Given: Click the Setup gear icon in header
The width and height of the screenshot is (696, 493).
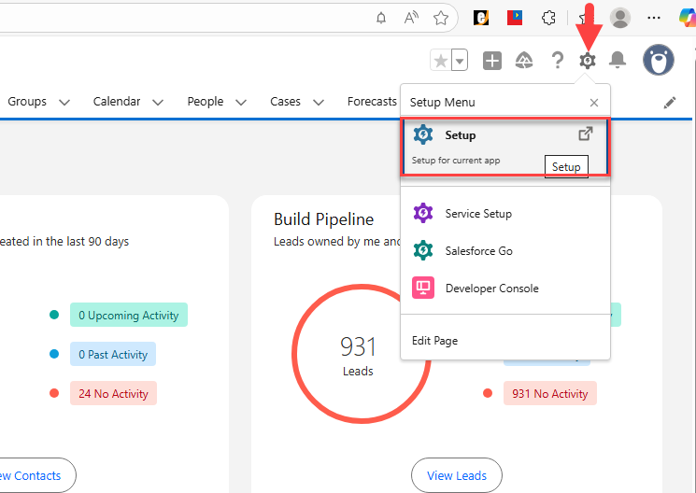Looking at the screenshot, I should point(587,61).
